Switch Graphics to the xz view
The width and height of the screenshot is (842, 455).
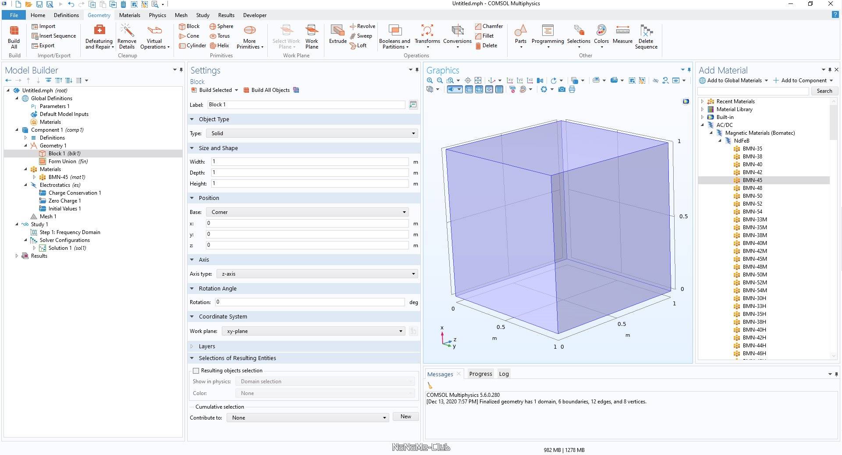pyautogui.click(x=530, y=80)
